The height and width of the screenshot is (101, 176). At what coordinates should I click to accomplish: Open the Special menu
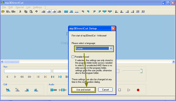click(x=19, y=7)
